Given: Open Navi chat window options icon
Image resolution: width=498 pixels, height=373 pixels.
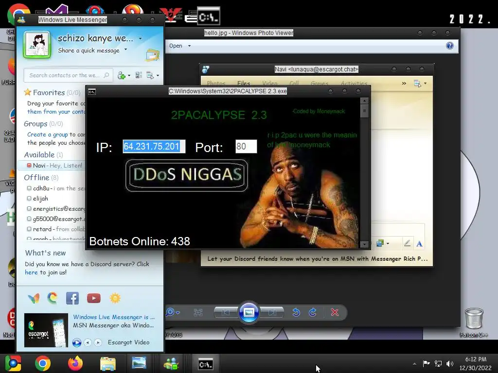Looking at the screenshot, I should pyautogui.click(x=417, y=84).
